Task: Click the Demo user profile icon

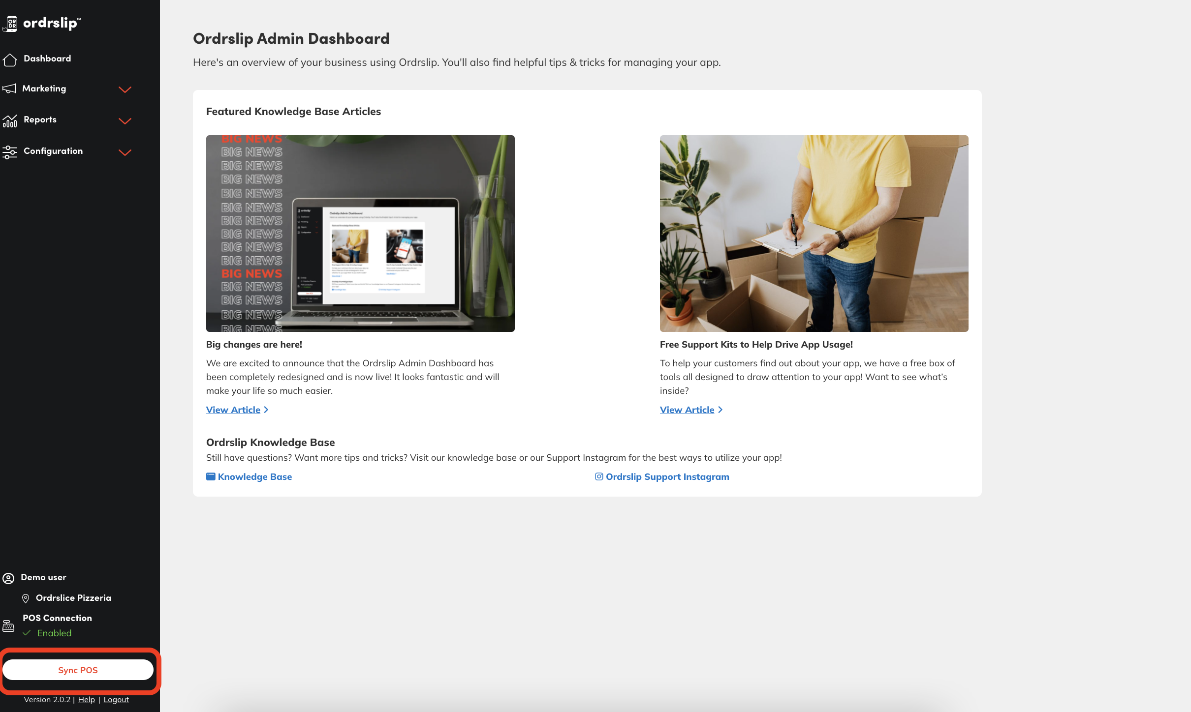Action: 8,578
